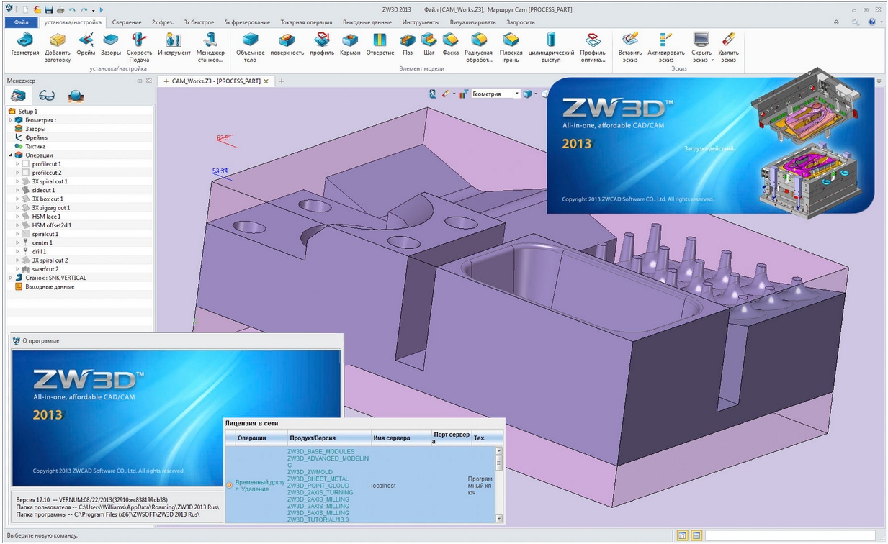Select the CAM_Works.Z3 document tab
888x544 pixels.
coord(216,81)
